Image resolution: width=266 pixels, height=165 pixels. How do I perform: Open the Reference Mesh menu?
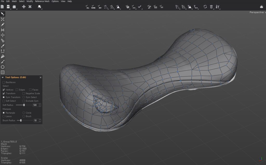(x=42, y=1)
